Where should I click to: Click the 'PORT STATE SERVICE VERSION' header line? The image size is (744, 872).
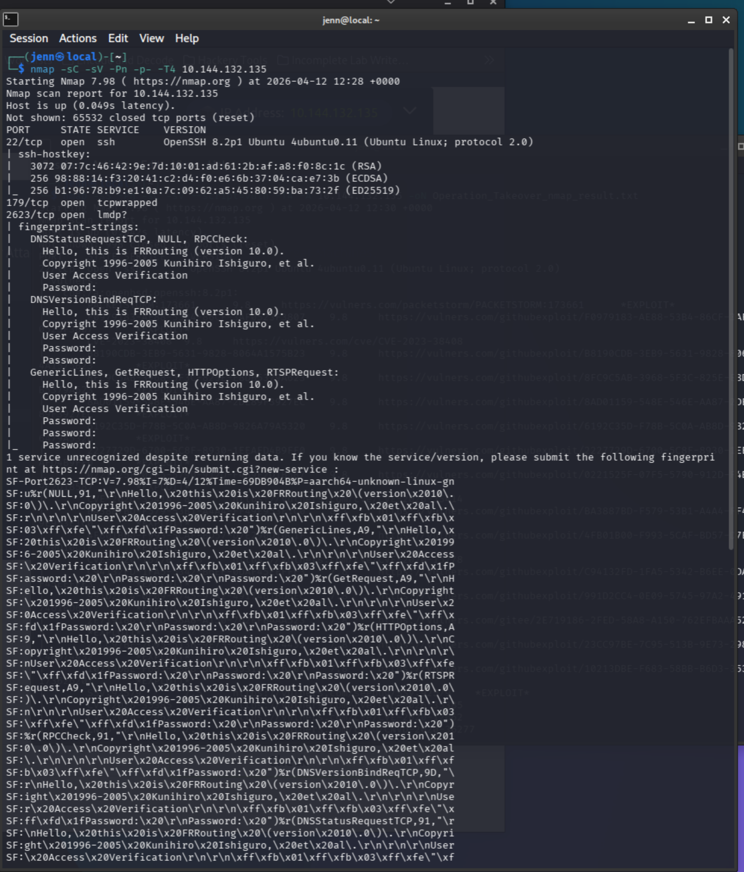point(106,130)
